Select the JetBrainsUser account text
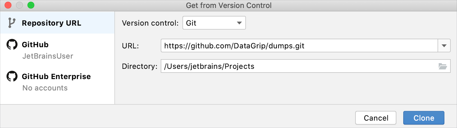The height and width of the screenshot is (128, 457). (x=48, y=56)
